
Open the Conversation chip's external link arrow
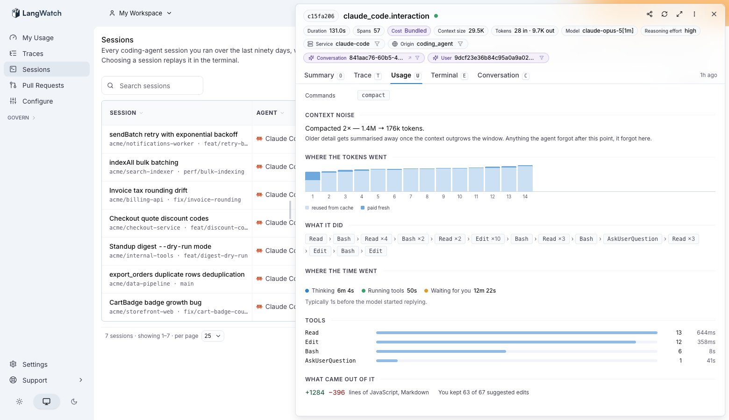410,58
